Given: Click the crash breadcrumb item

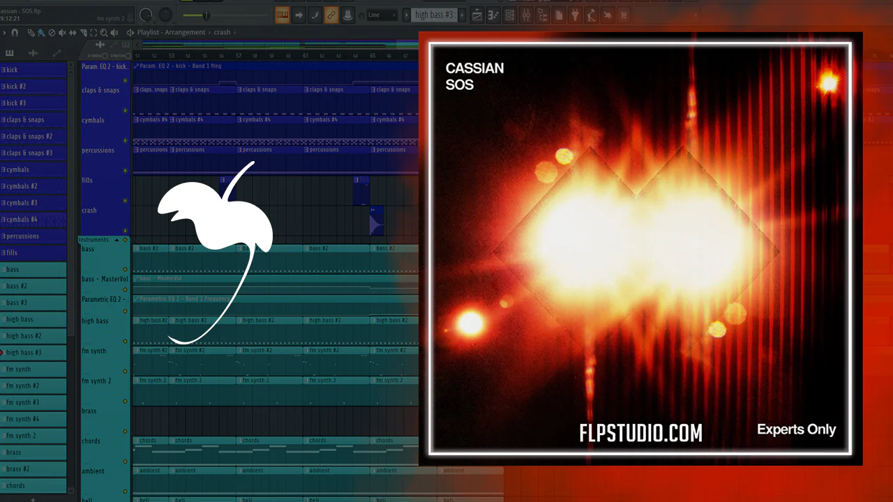Looking at the screenshot, I should (x=222, y=32).
